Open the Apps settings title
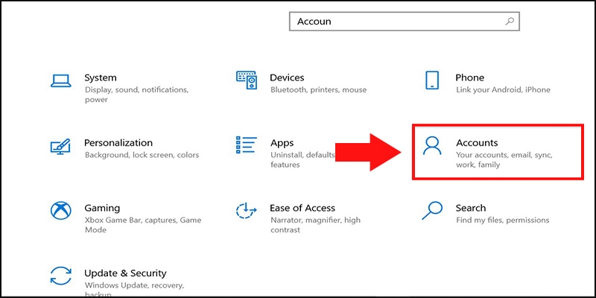The image size is (596, 298). pyautogui.click(x=282, y=143)
